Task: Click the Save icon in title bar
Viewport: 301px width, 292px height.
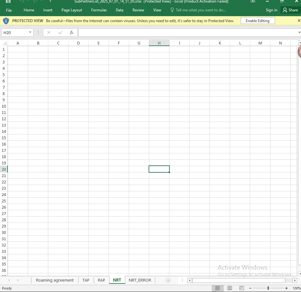Action: click(x=9, y=2)
